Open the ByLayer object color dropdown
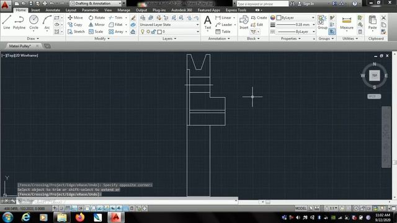 (296, 18)
